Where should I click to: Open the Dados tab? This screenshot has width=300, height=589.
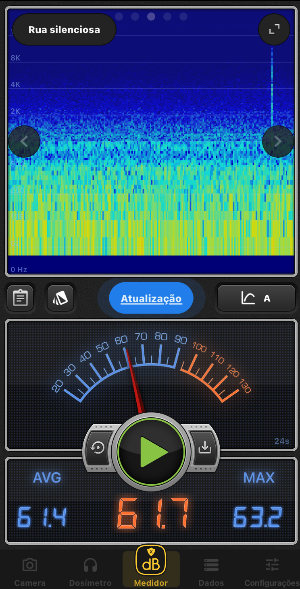211,571
